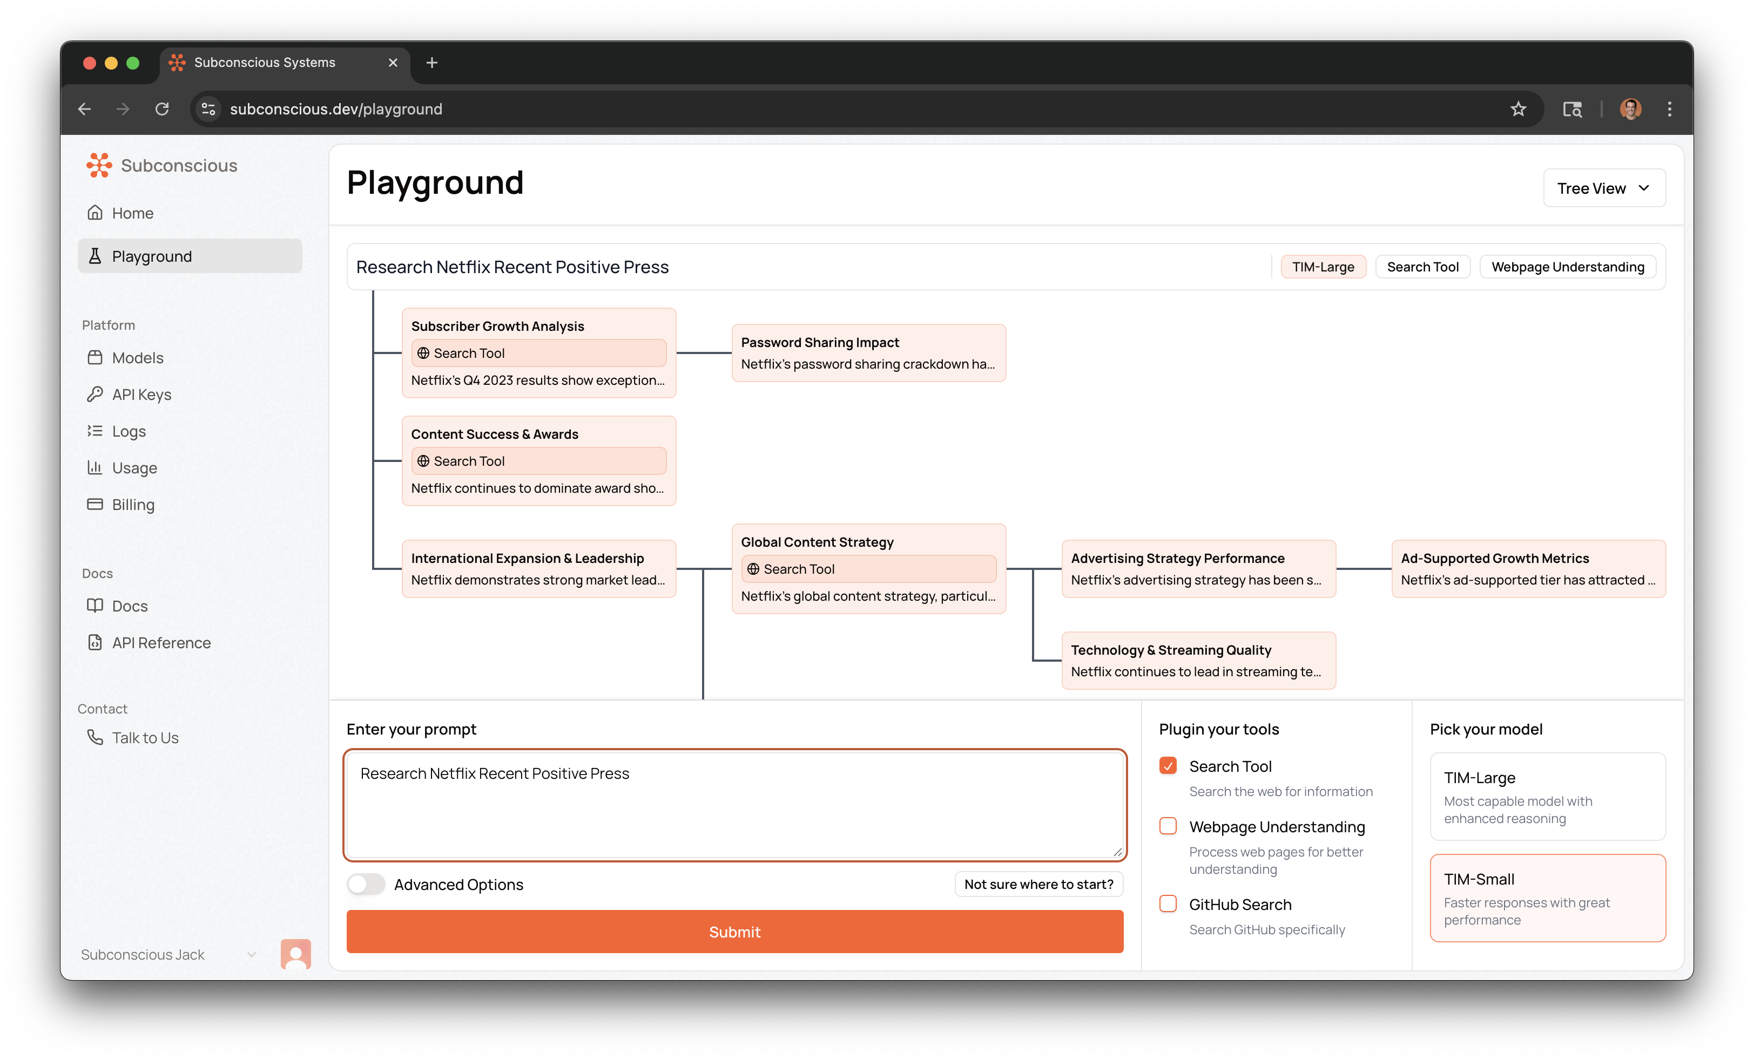The height and width of the screenshot is (1060, 1754).
Task: Turn on the Advanced Options toggle
Action: tap(366, 884)
